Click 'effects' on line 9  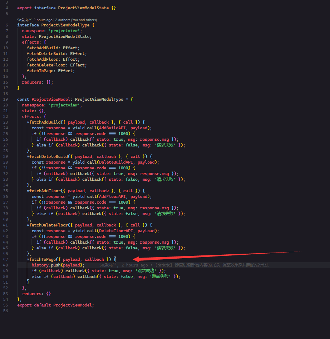pyautogui.click(x=30, y=42)
